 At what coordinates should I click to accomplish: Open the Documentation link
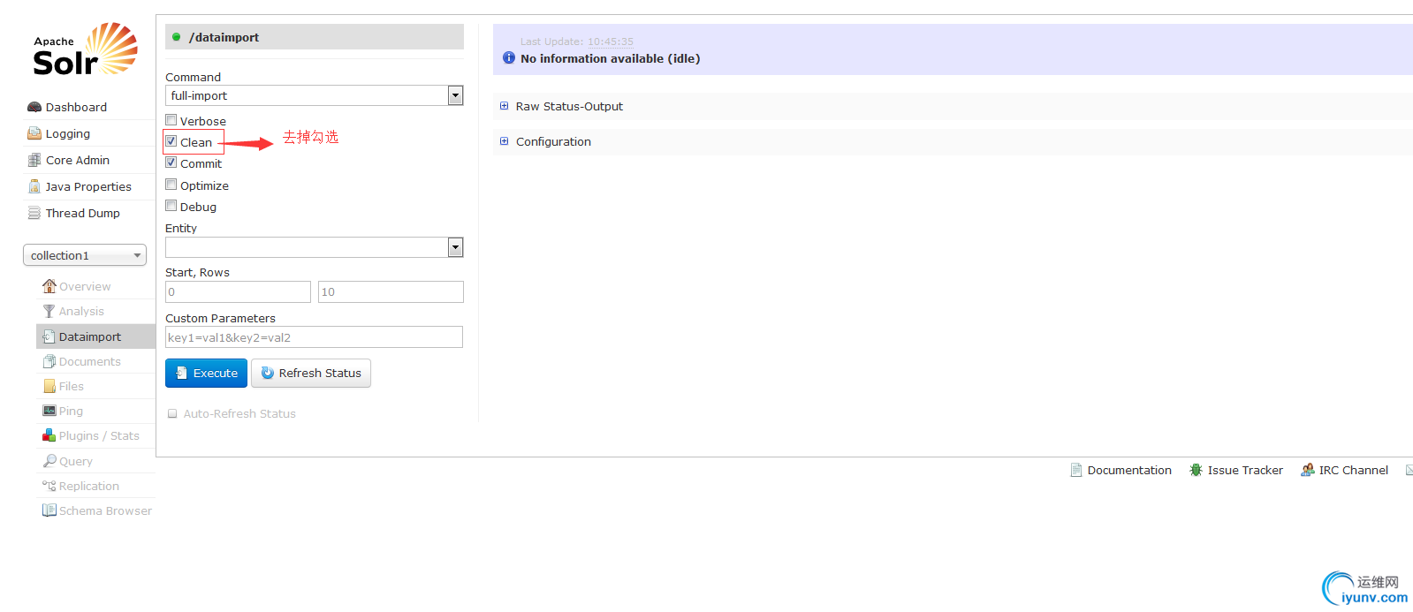pos(1129,470)
